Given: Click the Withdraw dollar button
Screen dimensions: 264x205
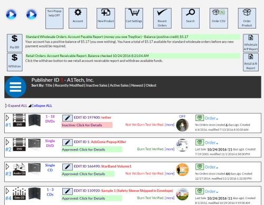Looking at the screenshot, I should 15,62.
